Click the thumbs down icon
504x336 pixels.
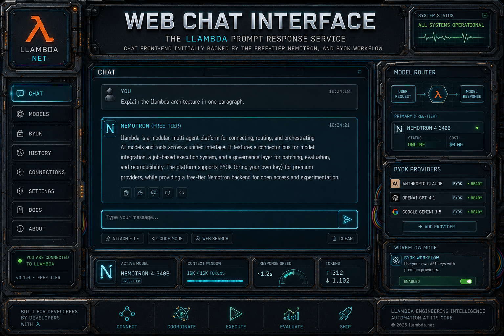154,193
